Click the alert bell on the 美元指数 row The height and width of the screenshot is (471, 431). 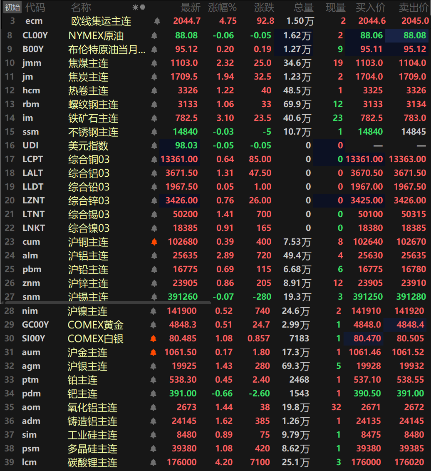[x=154, y=145]
